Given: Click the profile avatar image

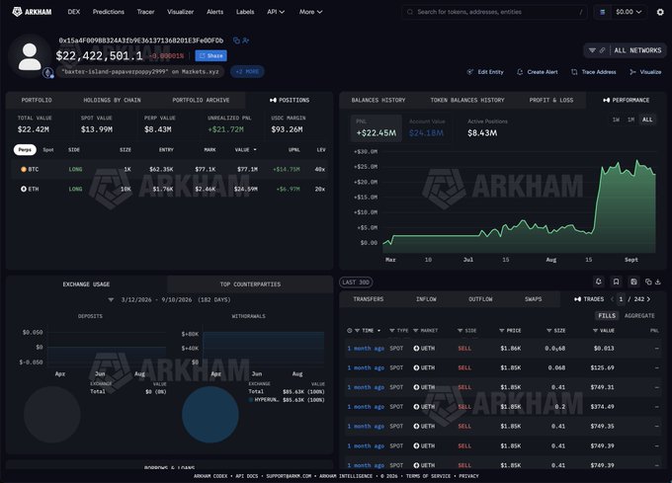Looking at the screenshot, I should 30,56.
